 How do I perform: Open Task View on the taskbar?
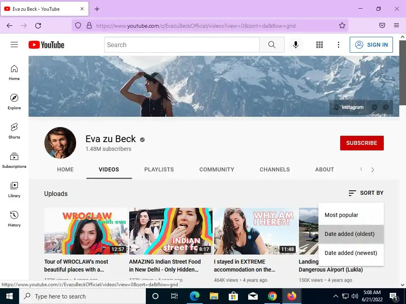coord(174,296)
